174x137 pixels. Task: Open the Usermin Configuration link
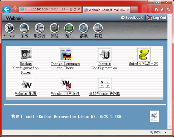(x=104, y=66)
